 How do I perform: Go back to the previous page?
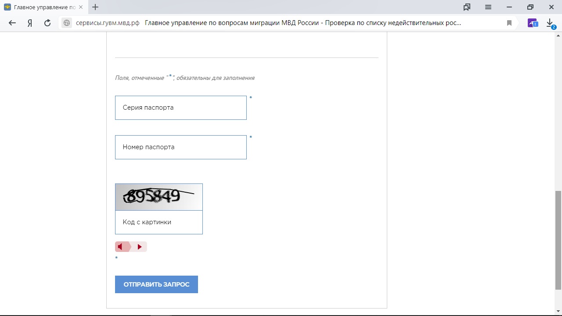click(12, 23)
